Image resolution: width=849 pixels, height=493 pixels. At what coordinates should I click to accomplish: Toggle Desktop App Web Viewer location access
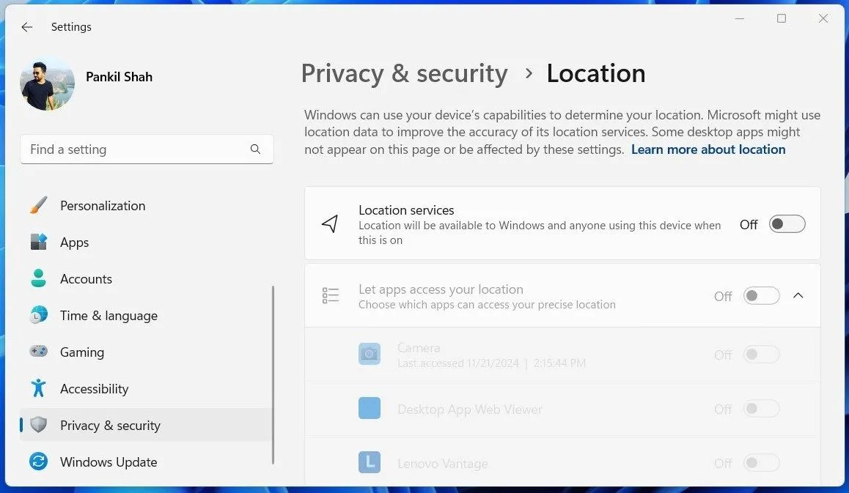(x=761, y=409)
